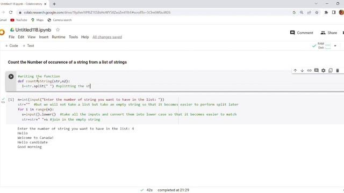This screenshot has height=193, width=344.
Task: Click the line s=input().lower()
Action: 39,114
